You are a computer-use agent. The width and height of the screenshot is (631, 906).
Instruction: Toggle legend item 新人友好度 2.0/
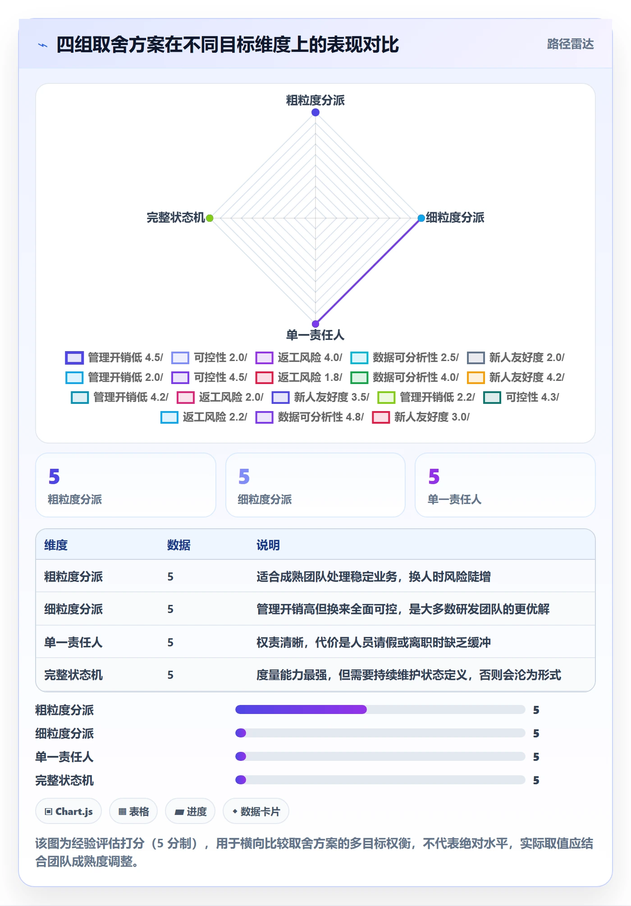pyautogui.click(x=516, y=357)
